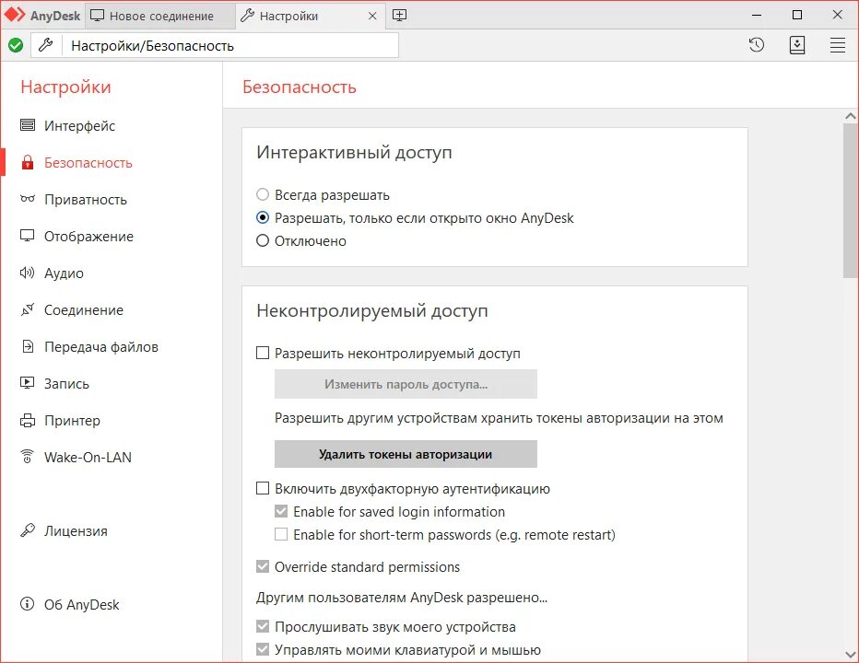Click the Интерактивный доступ heading
This screenshot has height=663, width=859.
(x=354, y=152)
